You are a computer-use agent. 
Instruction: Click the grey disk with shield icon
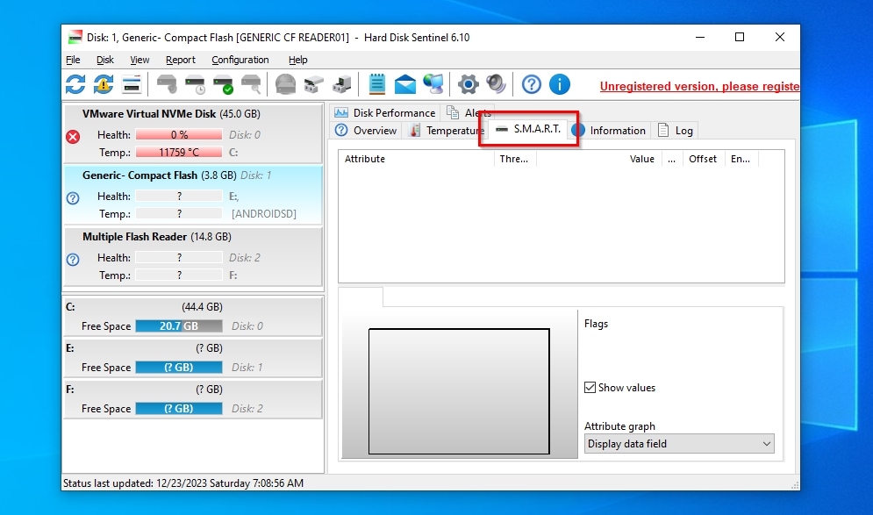(x=167, y=84)
